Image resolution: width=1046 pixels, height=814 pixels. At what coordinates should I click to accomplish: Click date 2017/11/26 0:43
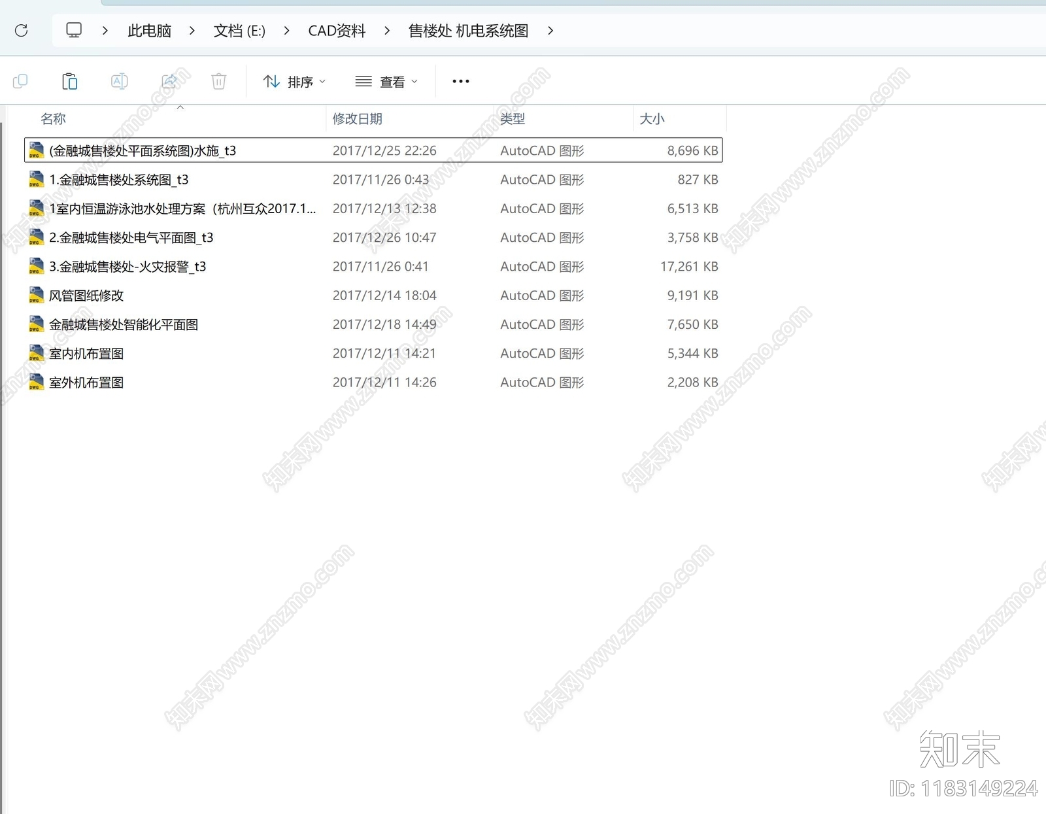(x=380, y=179)
